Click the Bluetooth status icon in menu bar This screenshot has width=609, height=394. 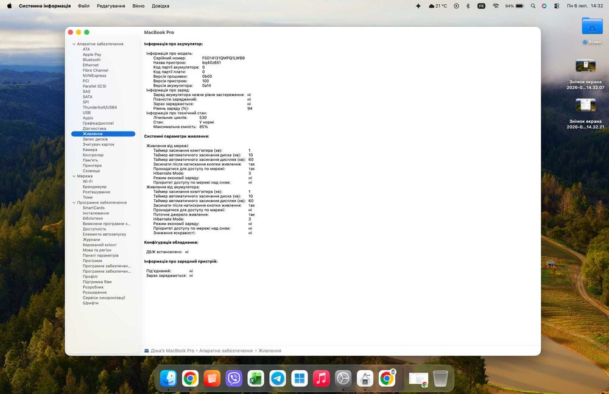(468, 6)
